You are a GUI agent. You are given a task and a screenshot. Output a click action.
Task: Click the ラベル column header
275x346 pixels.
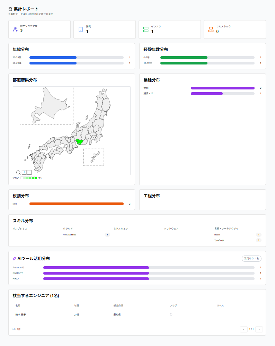pos(220,306)
